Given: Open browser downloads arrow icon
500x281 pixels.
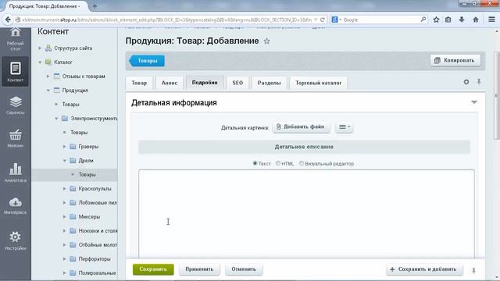Looking at the screenshot, I should 462,20.
